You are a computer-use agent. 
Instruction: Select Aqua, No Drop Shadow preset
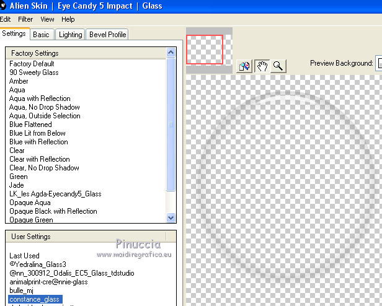pyautogui.click(x=45, y=107)
